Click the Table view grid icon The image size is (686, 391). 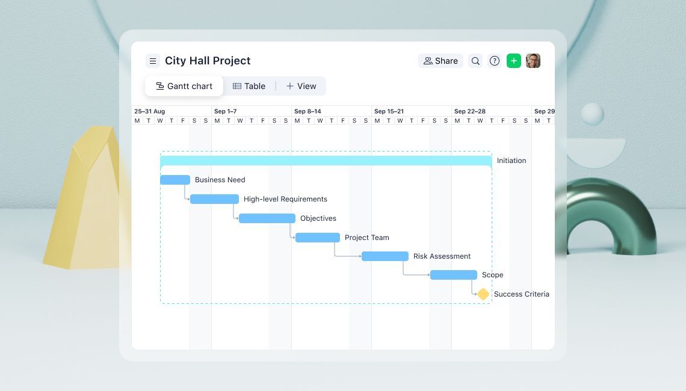point(237,85)
